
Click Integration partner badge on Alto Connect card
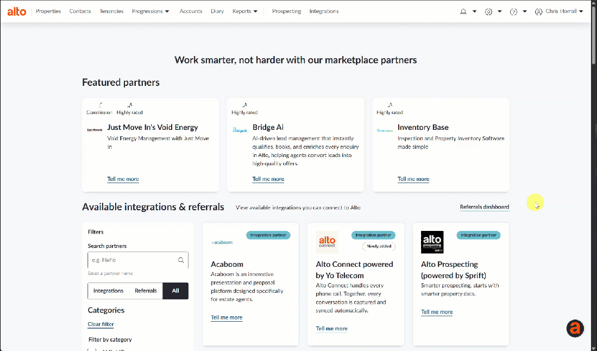tap(374, 235)
